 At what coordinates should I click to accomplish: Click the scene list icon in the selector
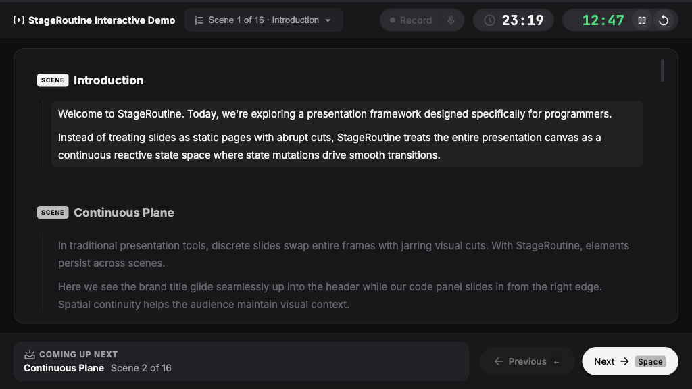click(x=199, y=20)
